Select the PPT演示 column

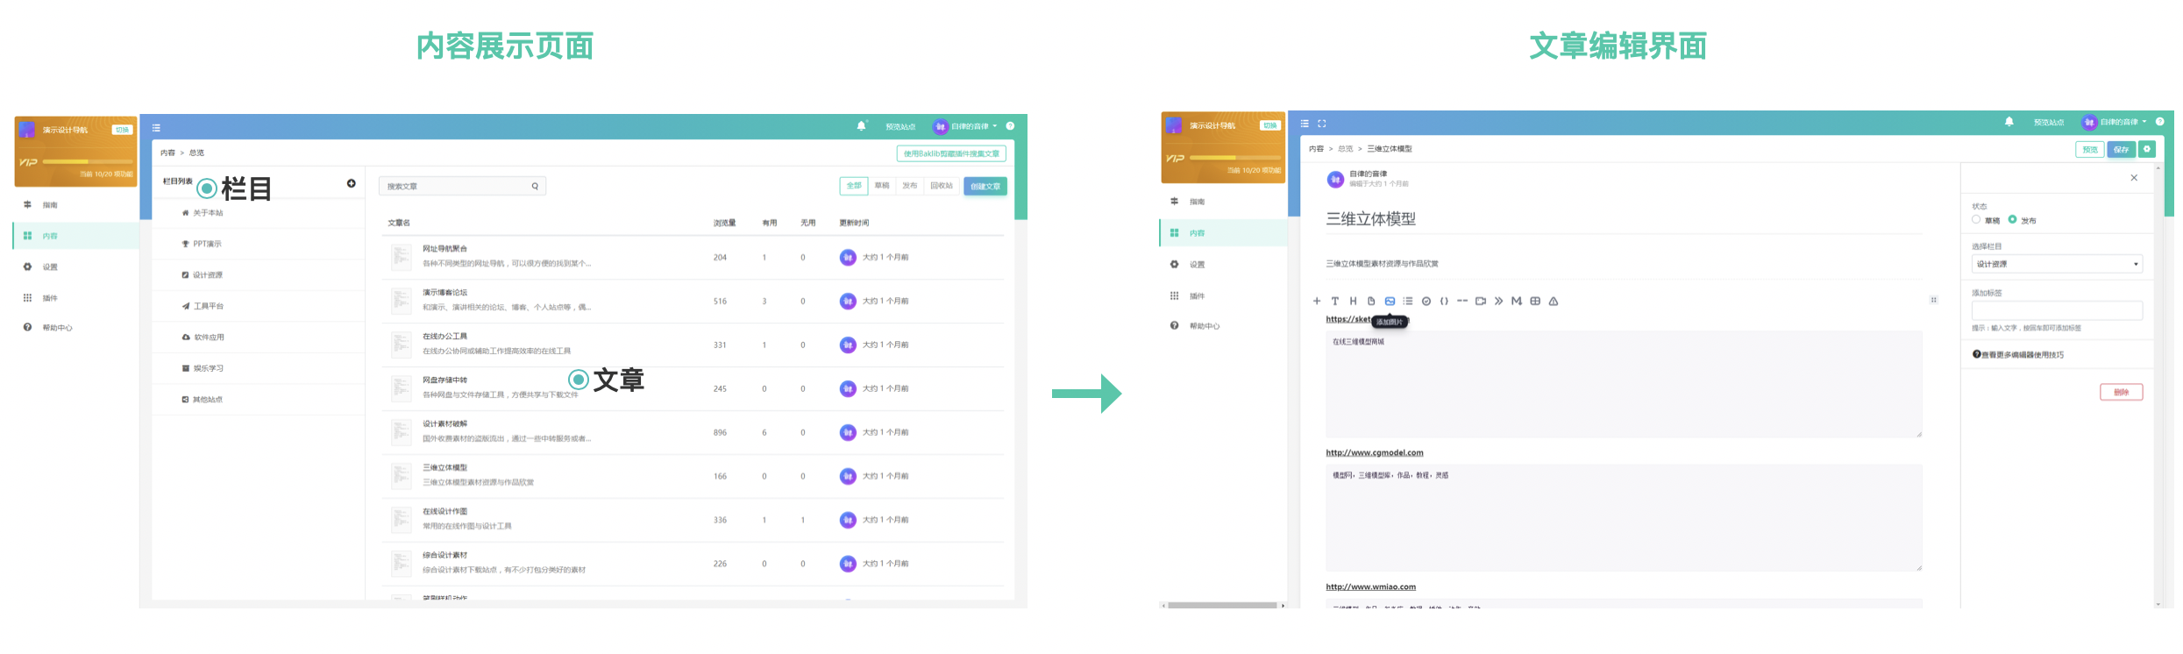pos(258,244)
